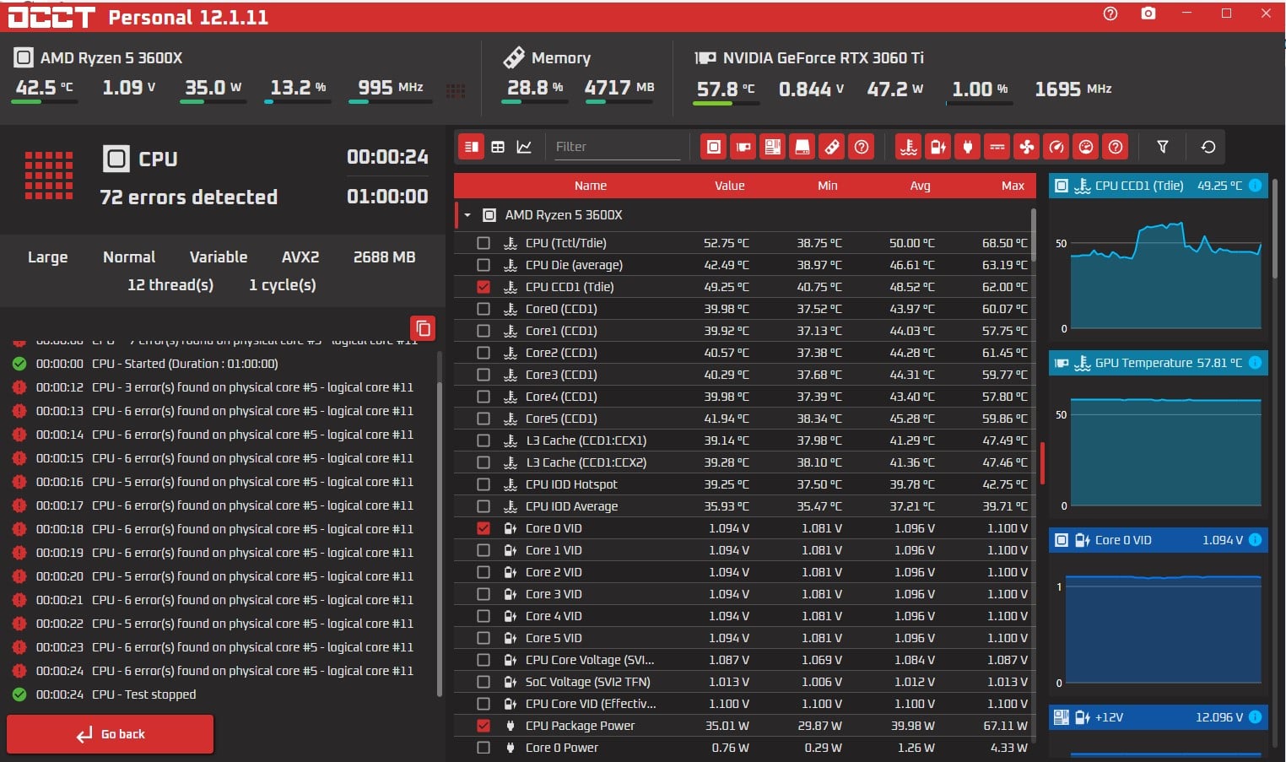1286x762 pixels.
Task: Toggle the temperature sensor type filter
Action: click(909, 147)
